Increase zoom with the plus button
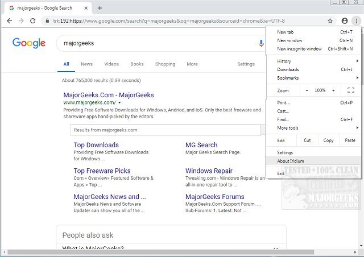The width and height of the screenshot is (364, 257). point(333,90)
